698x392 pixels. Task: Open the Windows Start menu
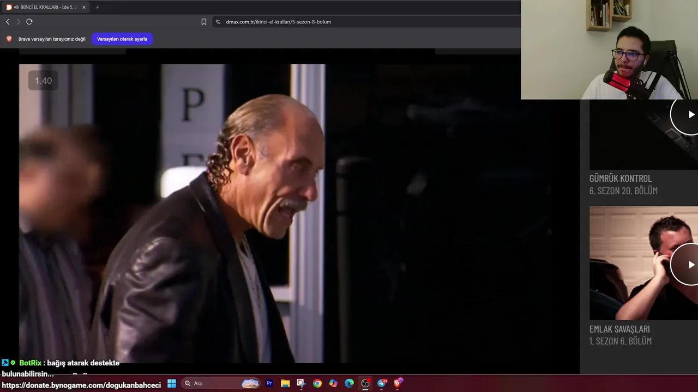172,383
